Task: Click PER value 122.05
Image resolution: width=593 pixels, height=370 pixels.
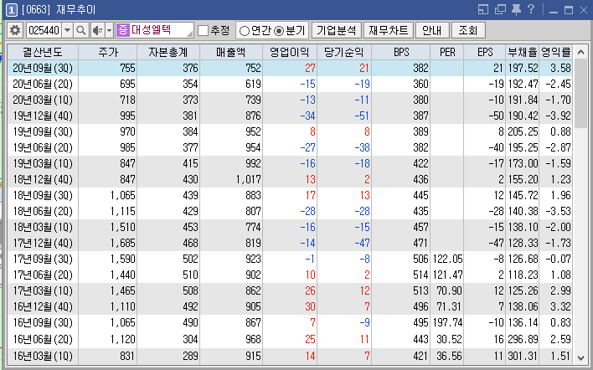Action: tap(447, 259)
